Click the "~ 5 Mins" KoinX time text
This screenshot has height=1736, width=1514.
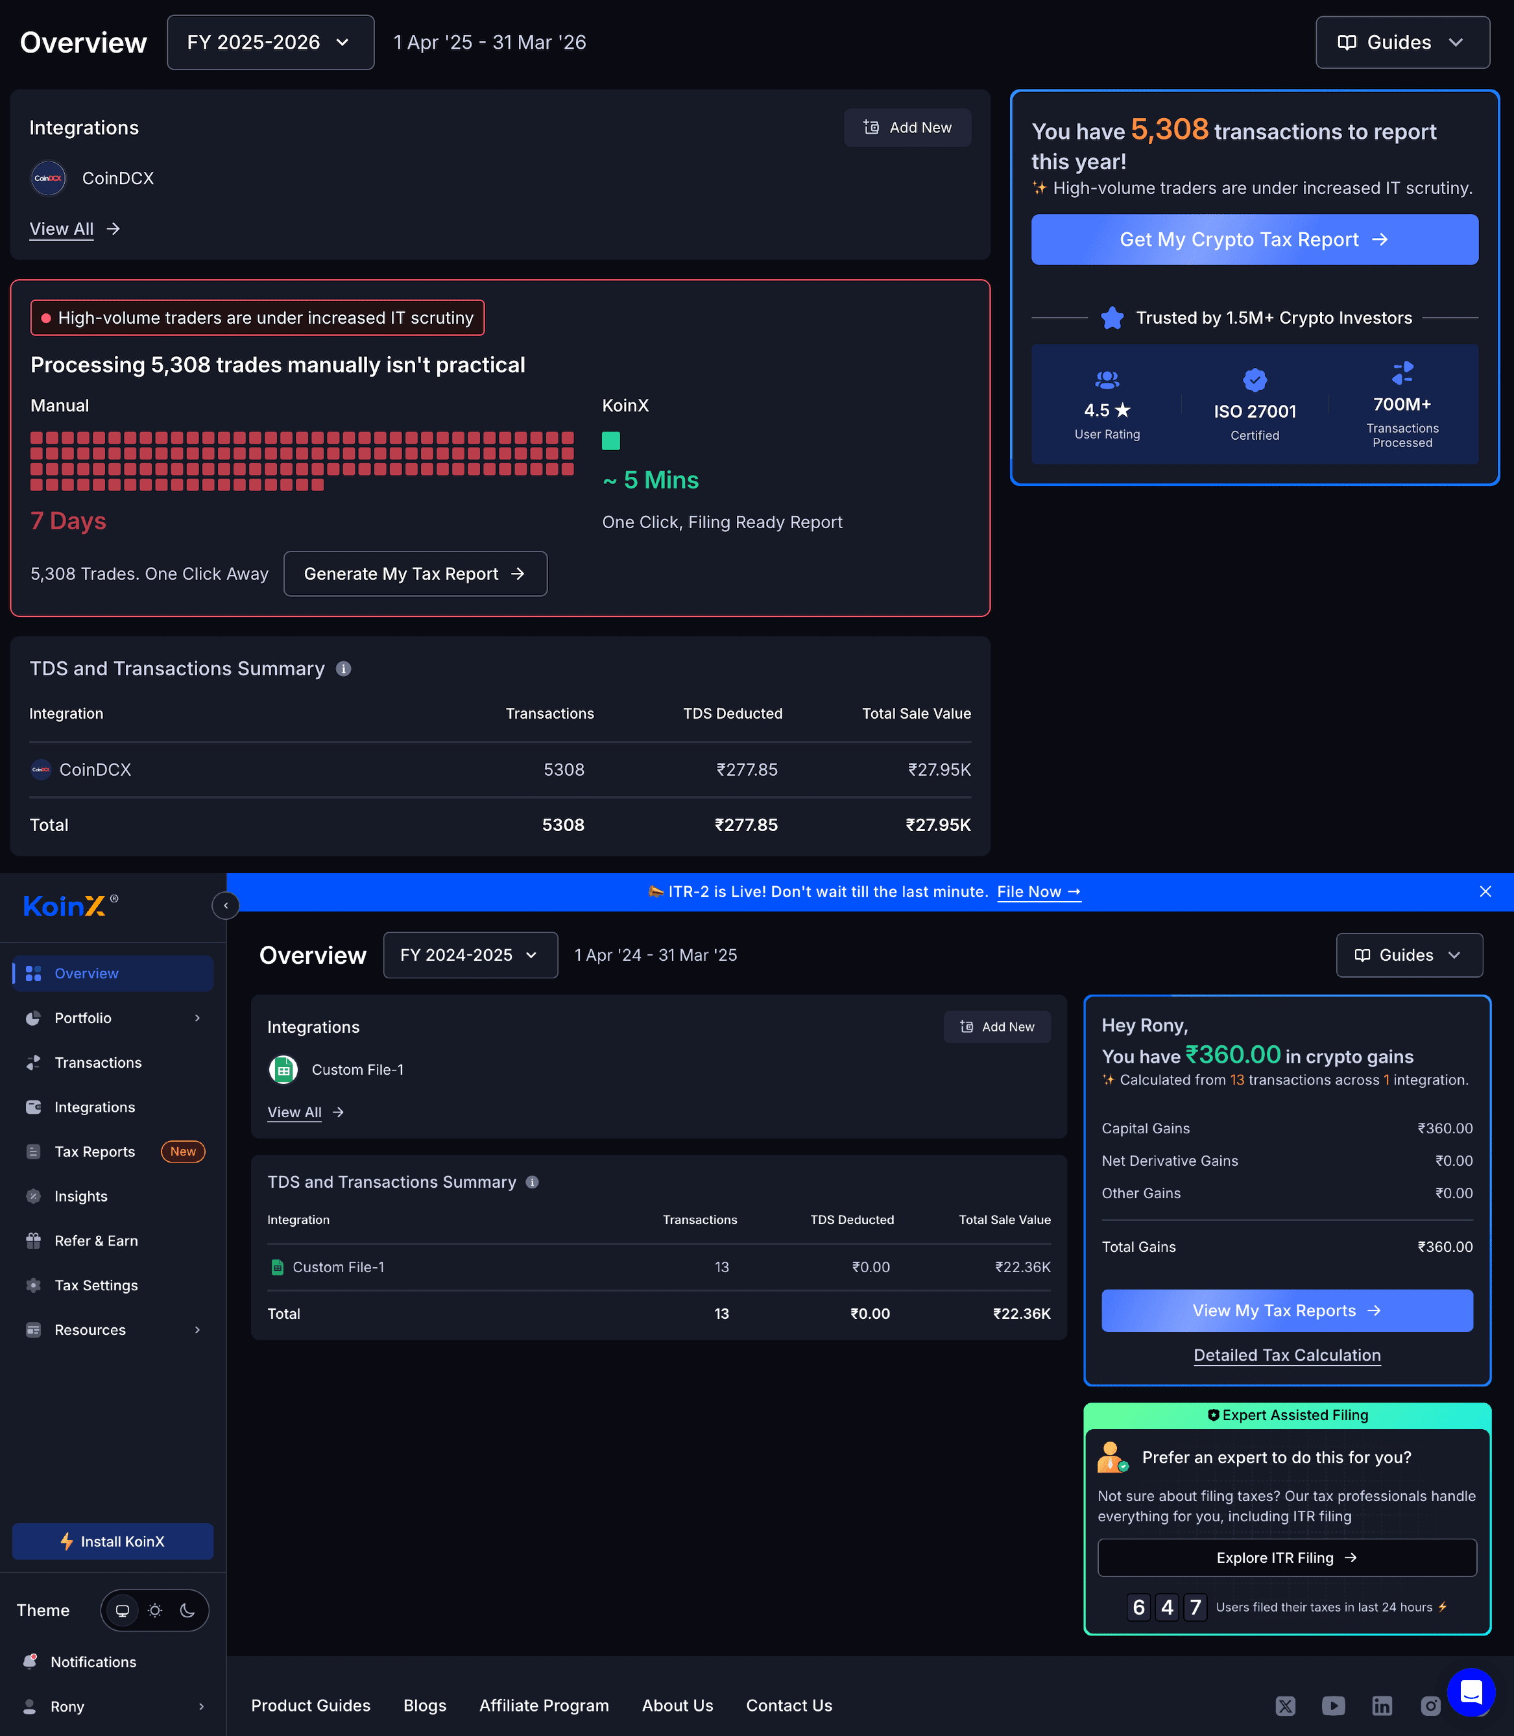(651, 480)
